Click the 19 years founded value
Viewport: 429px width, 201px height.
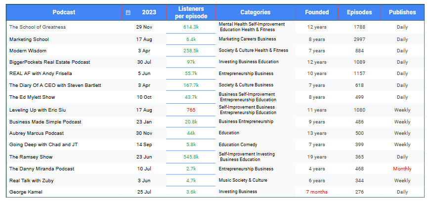pyautogui.click(x=317, y=157)
